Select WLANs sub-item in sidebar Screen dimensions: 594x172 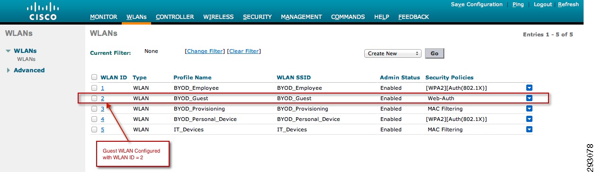(26, 59)
